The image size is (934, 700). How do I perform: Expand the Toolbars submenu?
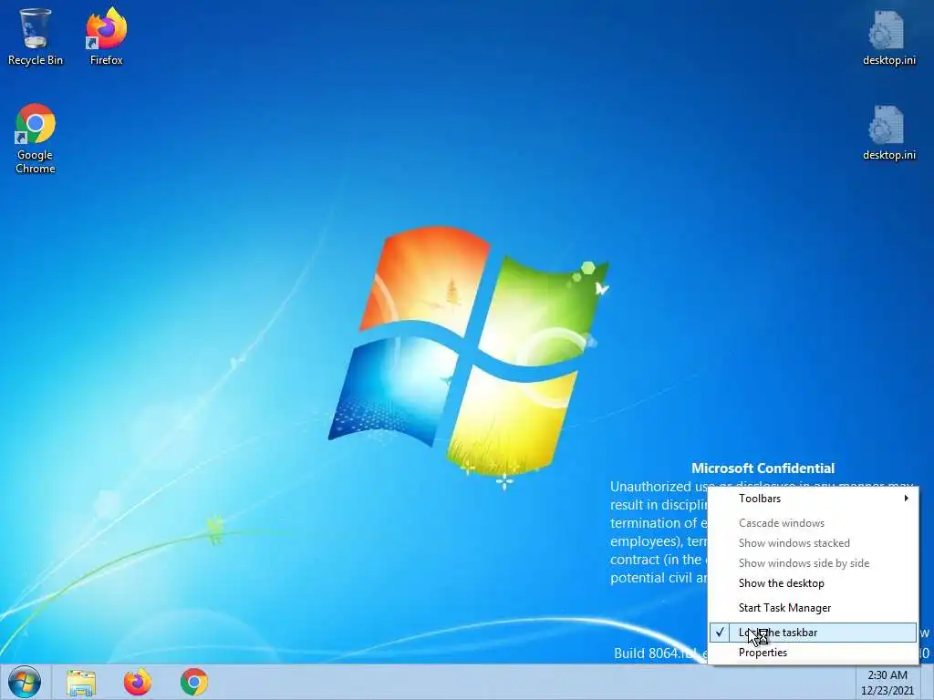pyautogui.click(x=813, y=499)
